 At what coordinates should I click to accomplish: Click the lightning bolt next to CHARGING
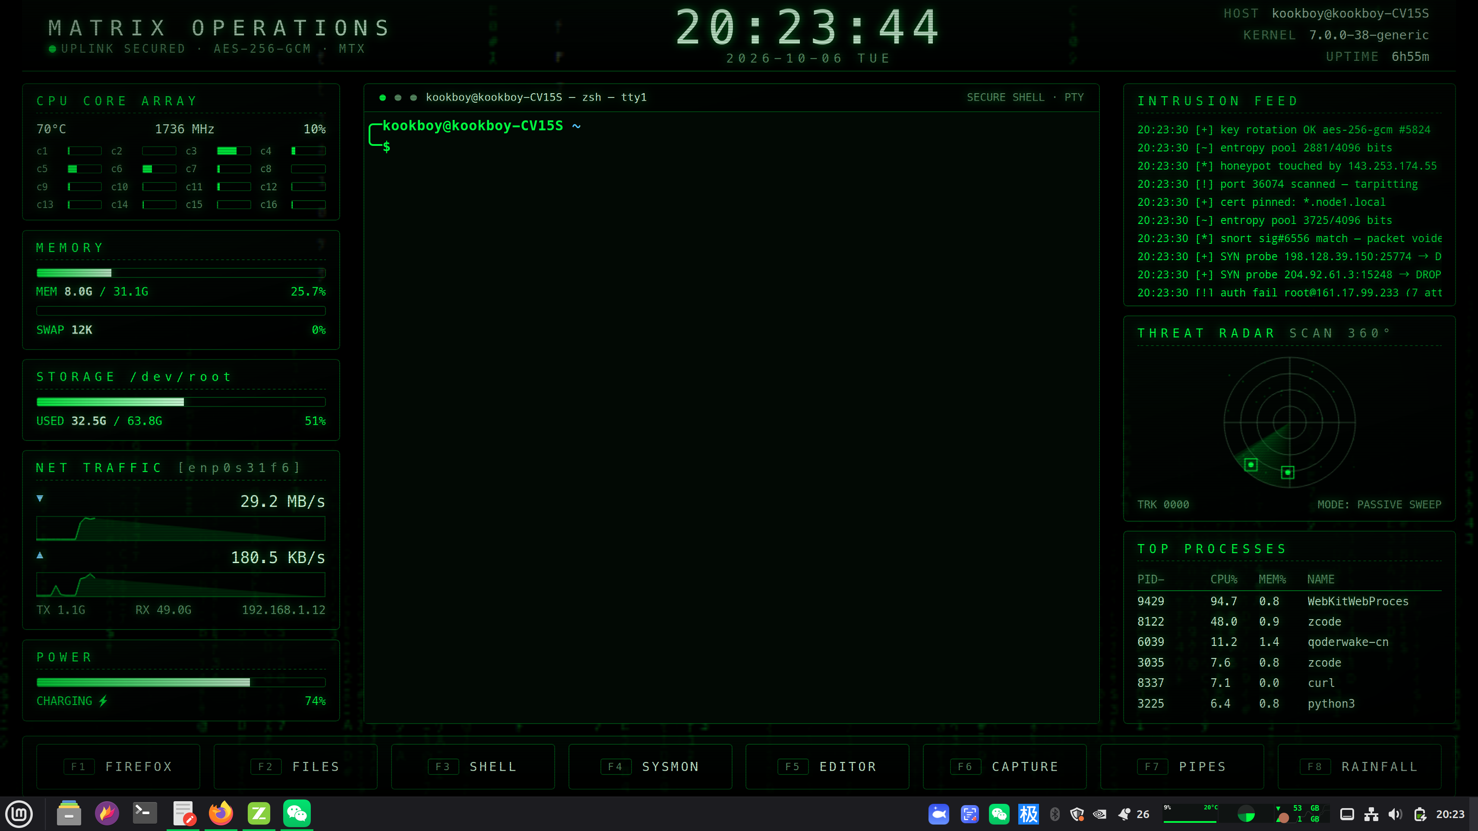pyautogui.click(x=103, y=701)
